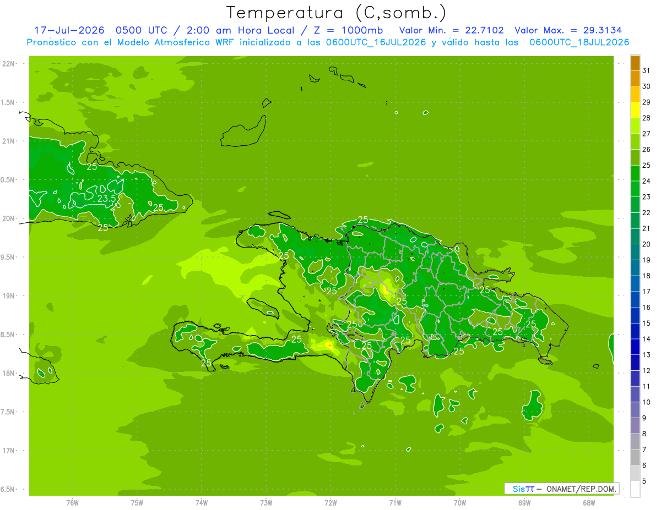Screen dimensions: 661x510
Task: Click legend value '24'
Action: [x=647, y=181]
